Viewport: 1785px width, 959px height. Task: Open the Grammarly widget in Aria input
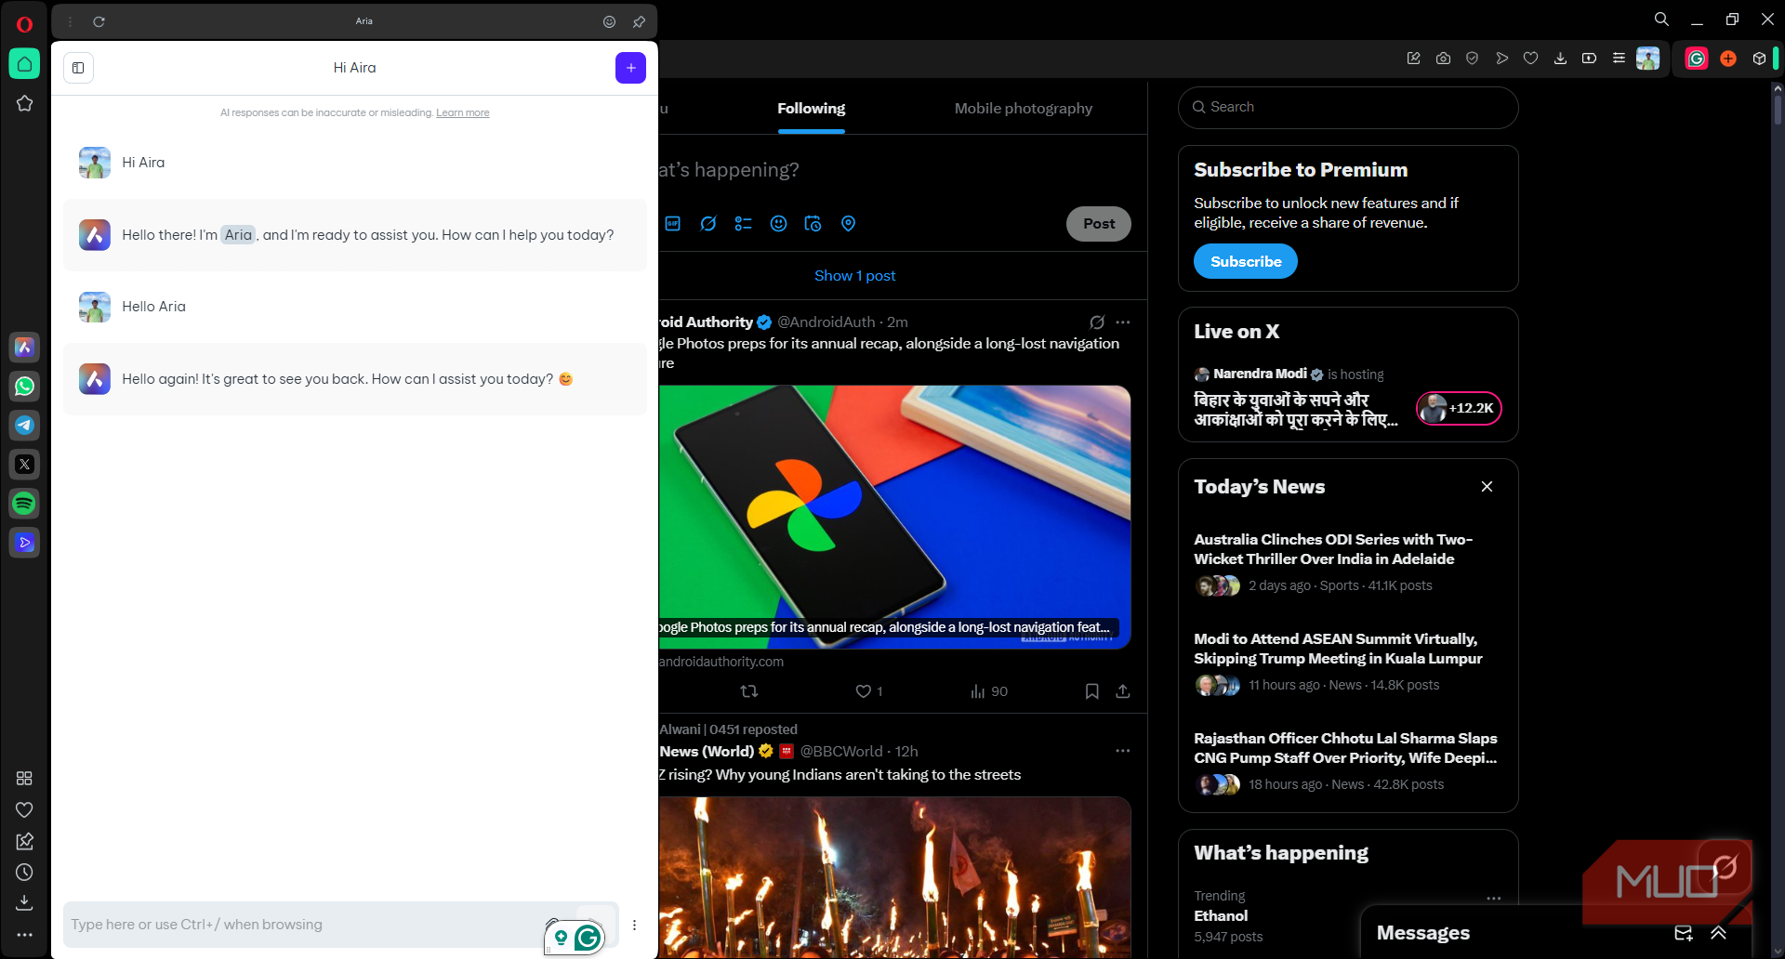click(x=588, y=939)
